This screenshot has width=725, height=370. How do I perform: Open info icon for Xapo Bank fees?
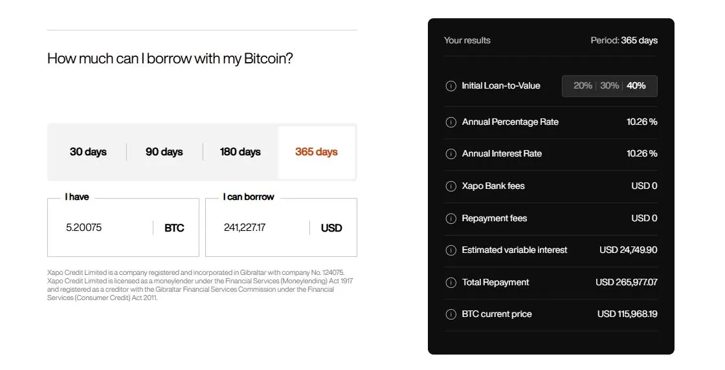point(451,186)
